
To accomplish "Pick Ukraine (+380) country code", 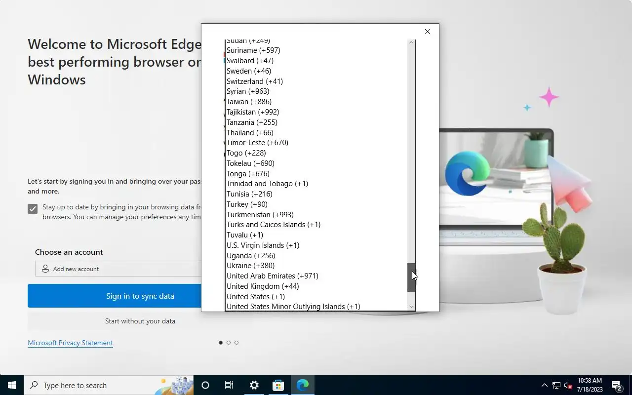I will tap(316, 266).
